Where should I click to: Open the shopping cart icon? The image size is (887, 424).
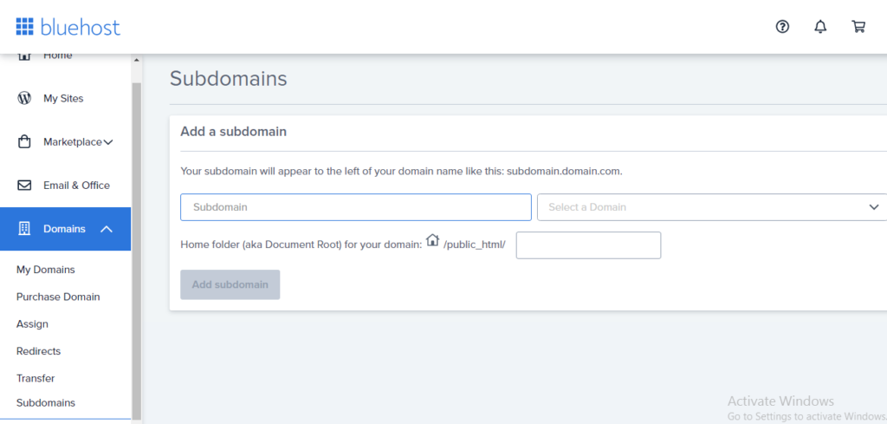(x=858, y=27)
